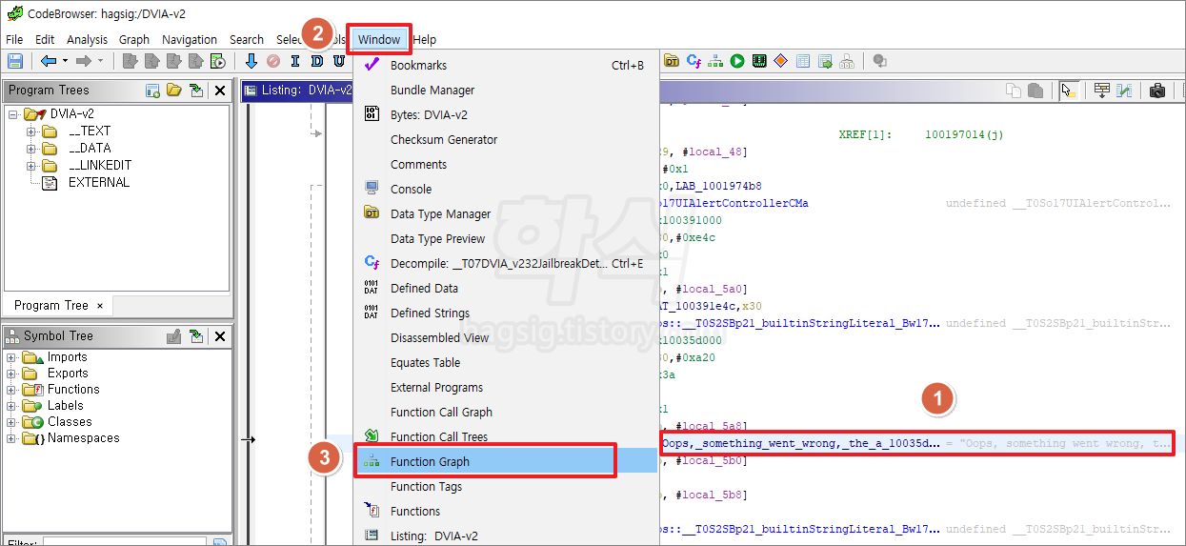1186x546 pixels.
Task: Toggle navigation direction with blue down arrow
Action: click(251, 61)
